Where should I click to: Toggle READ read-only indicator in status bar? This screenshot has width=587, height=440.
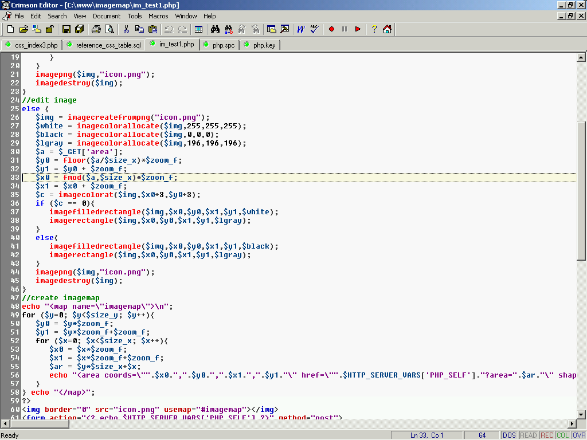528,435
